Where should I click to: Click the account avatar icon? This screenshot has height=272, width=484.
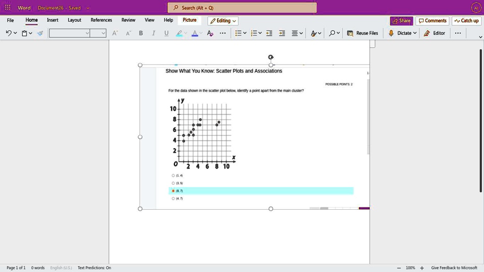coord(475,8)
